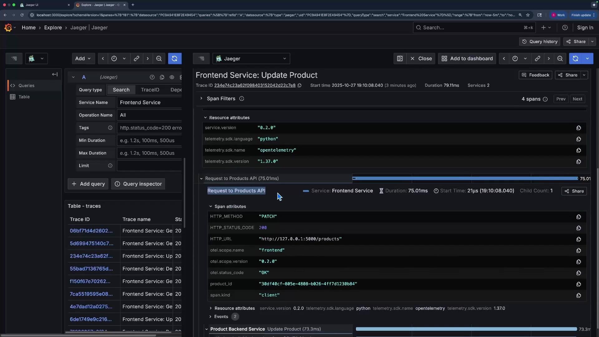
Task: Run query with left pane refresh button
Action: point(175,59)
